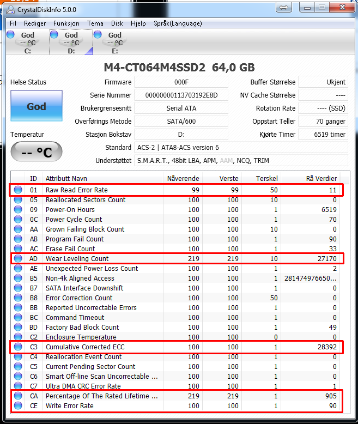Click status orb for Factory Bad Block Count
The height and width of the screenshot is (424, 358).
tap(18, 327)
